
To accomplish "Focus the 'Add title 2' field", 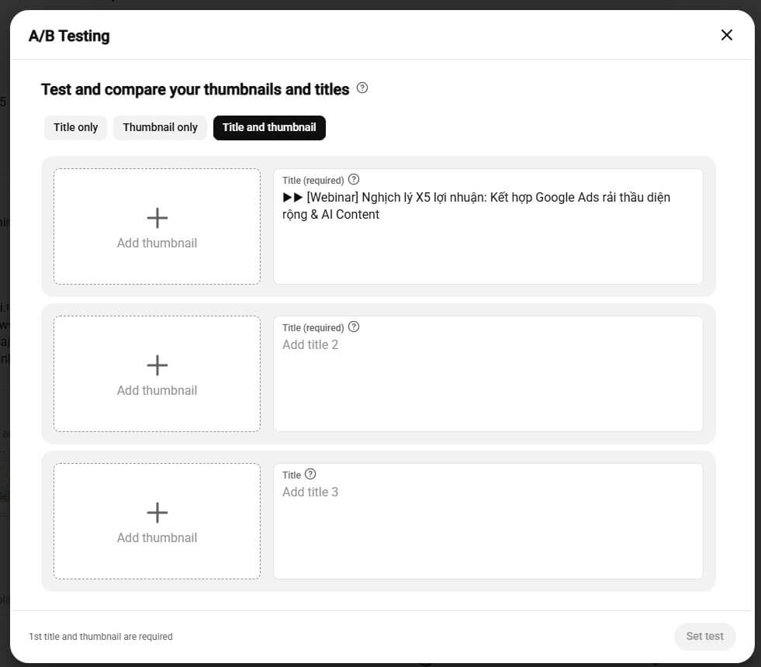I will pyautogui.click(x=488, y=374).
